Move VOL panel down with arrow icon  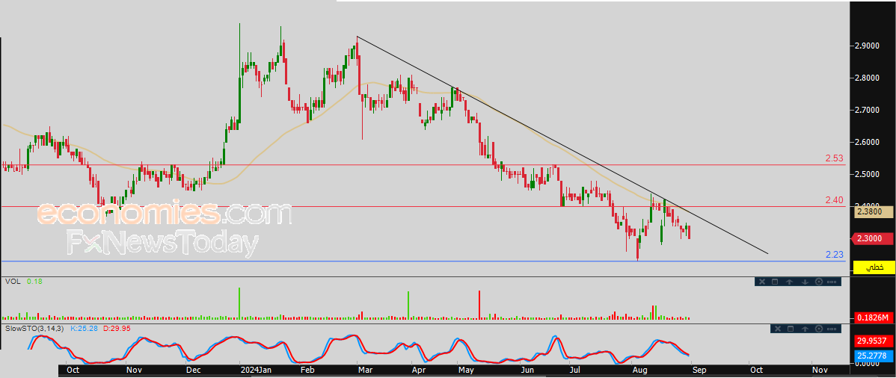coord(806,282)
